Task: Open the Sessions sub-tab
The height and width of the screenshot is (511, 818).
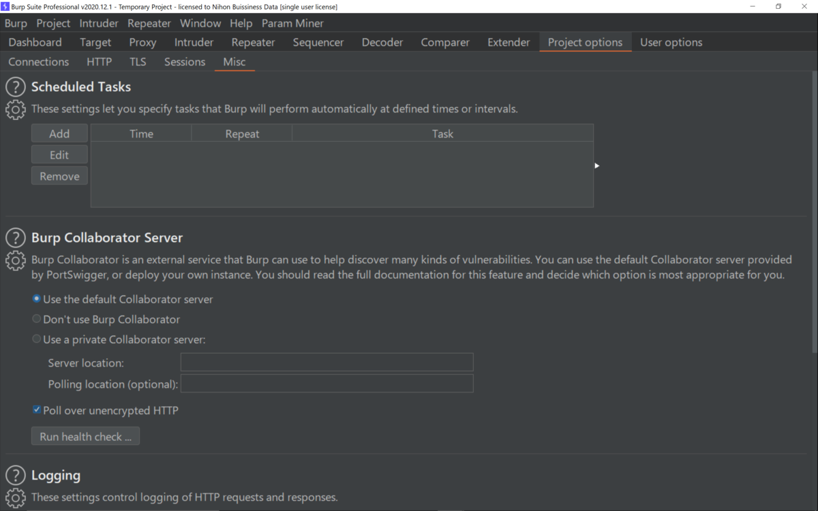Action: tap(185, 62)
